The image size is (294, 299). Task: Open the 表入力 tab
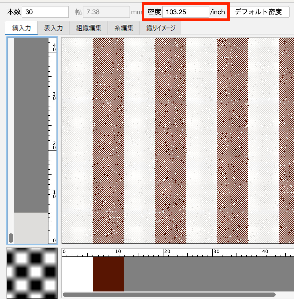[x=53, y=28]
